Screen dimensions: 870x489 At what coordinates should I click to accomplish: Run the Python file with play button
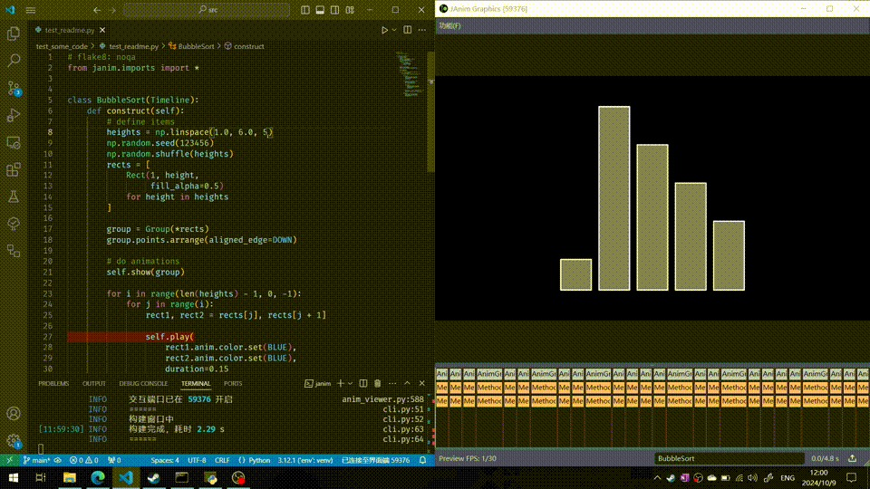click(x=384, y=30)
